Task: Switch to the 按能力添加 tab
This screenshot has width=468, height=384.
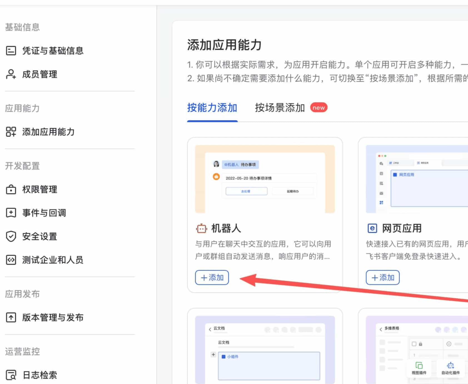Action: click(x=212, y=108)
